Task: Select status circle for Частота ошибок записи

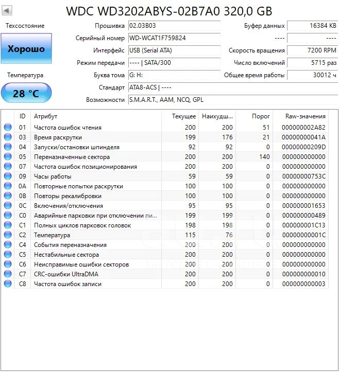Action: click(x=8, y=284)
